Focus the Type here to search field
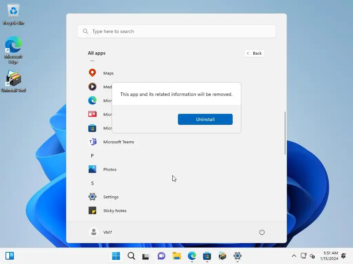This screenshot has height=264, width=353. point(176,31)
